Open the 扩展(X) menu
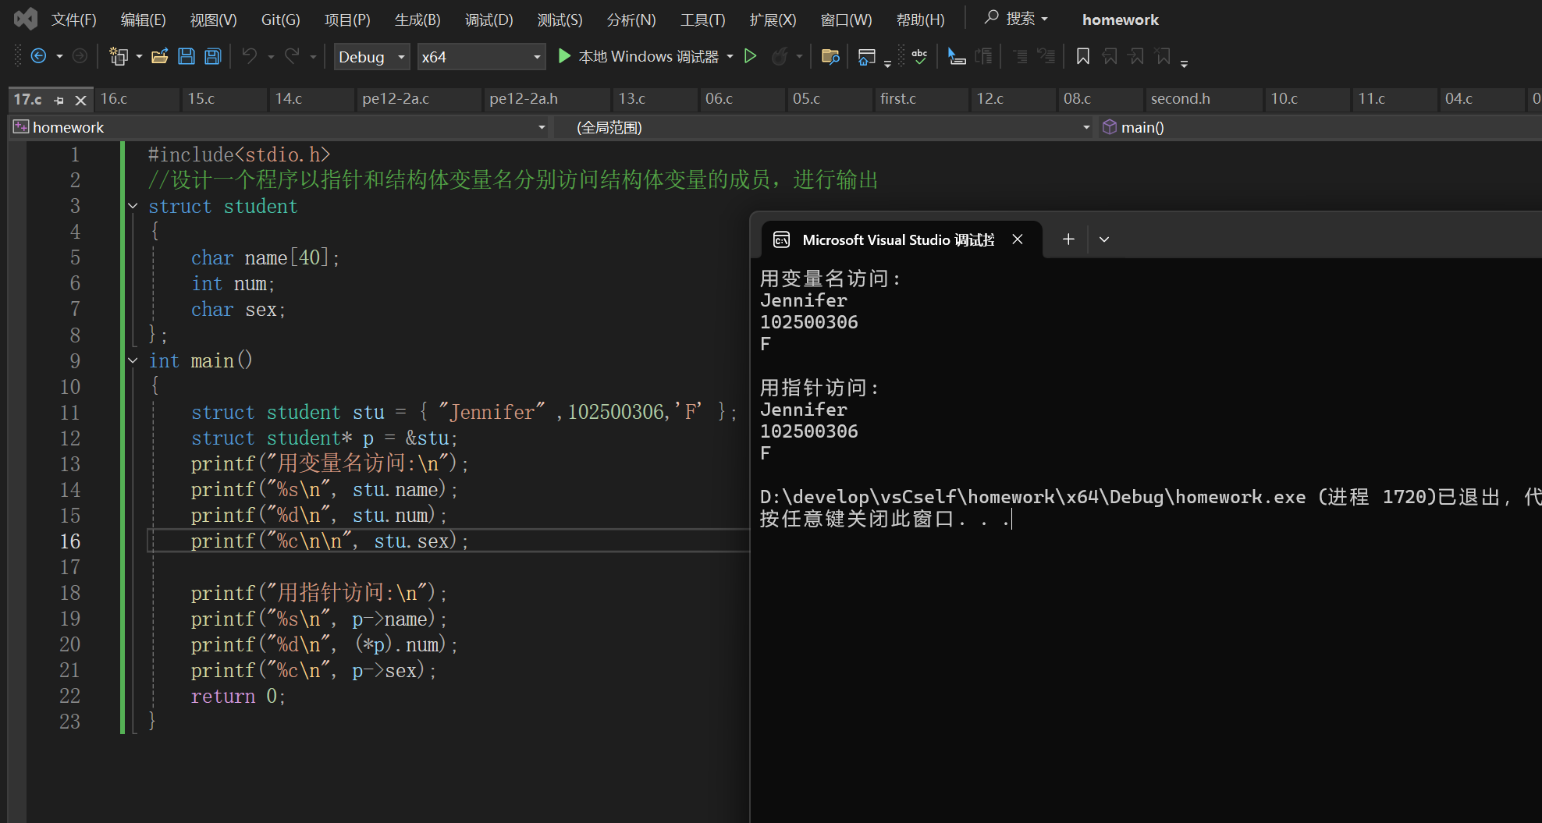Image resolution: width=1542 pixels, height=823 pixels. (x=773, y=20)
